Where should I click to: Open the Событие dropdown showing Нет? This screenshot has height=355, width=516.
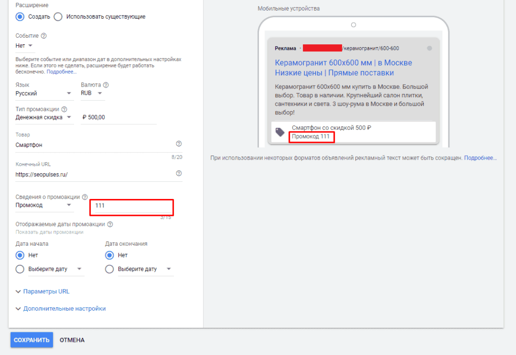pyautogui.click(x=25, y=46)
